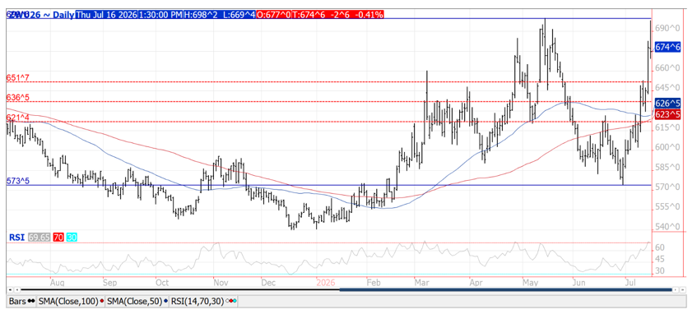Open the SMA(Close,100) indicator settings
Viewport: 697px width, 314px height.
click(71, 301)
